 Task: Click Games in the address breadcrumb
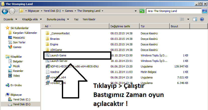point(69,11)
